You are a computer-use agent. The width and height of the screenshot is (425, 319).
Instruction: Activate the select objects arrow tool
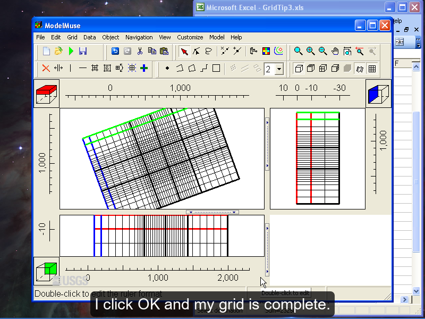click(x=184, y=51)
